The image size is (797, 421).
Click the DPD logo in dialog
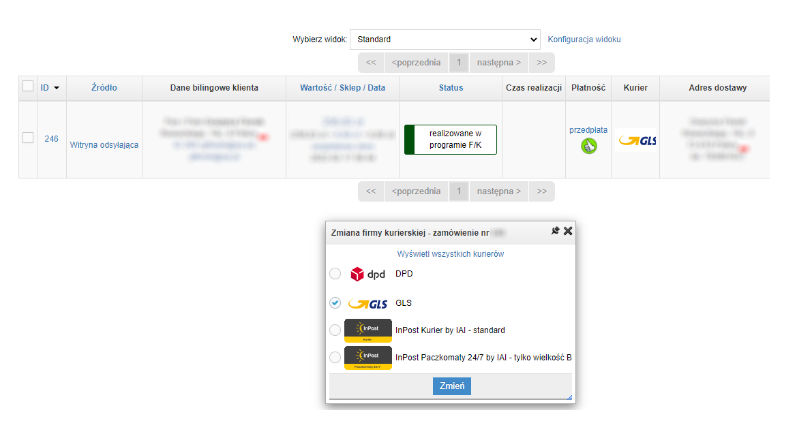(x=367, y=274)
